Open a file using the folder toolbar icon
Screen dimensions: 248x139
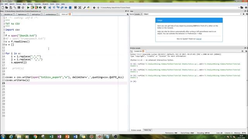pos(7,8)
